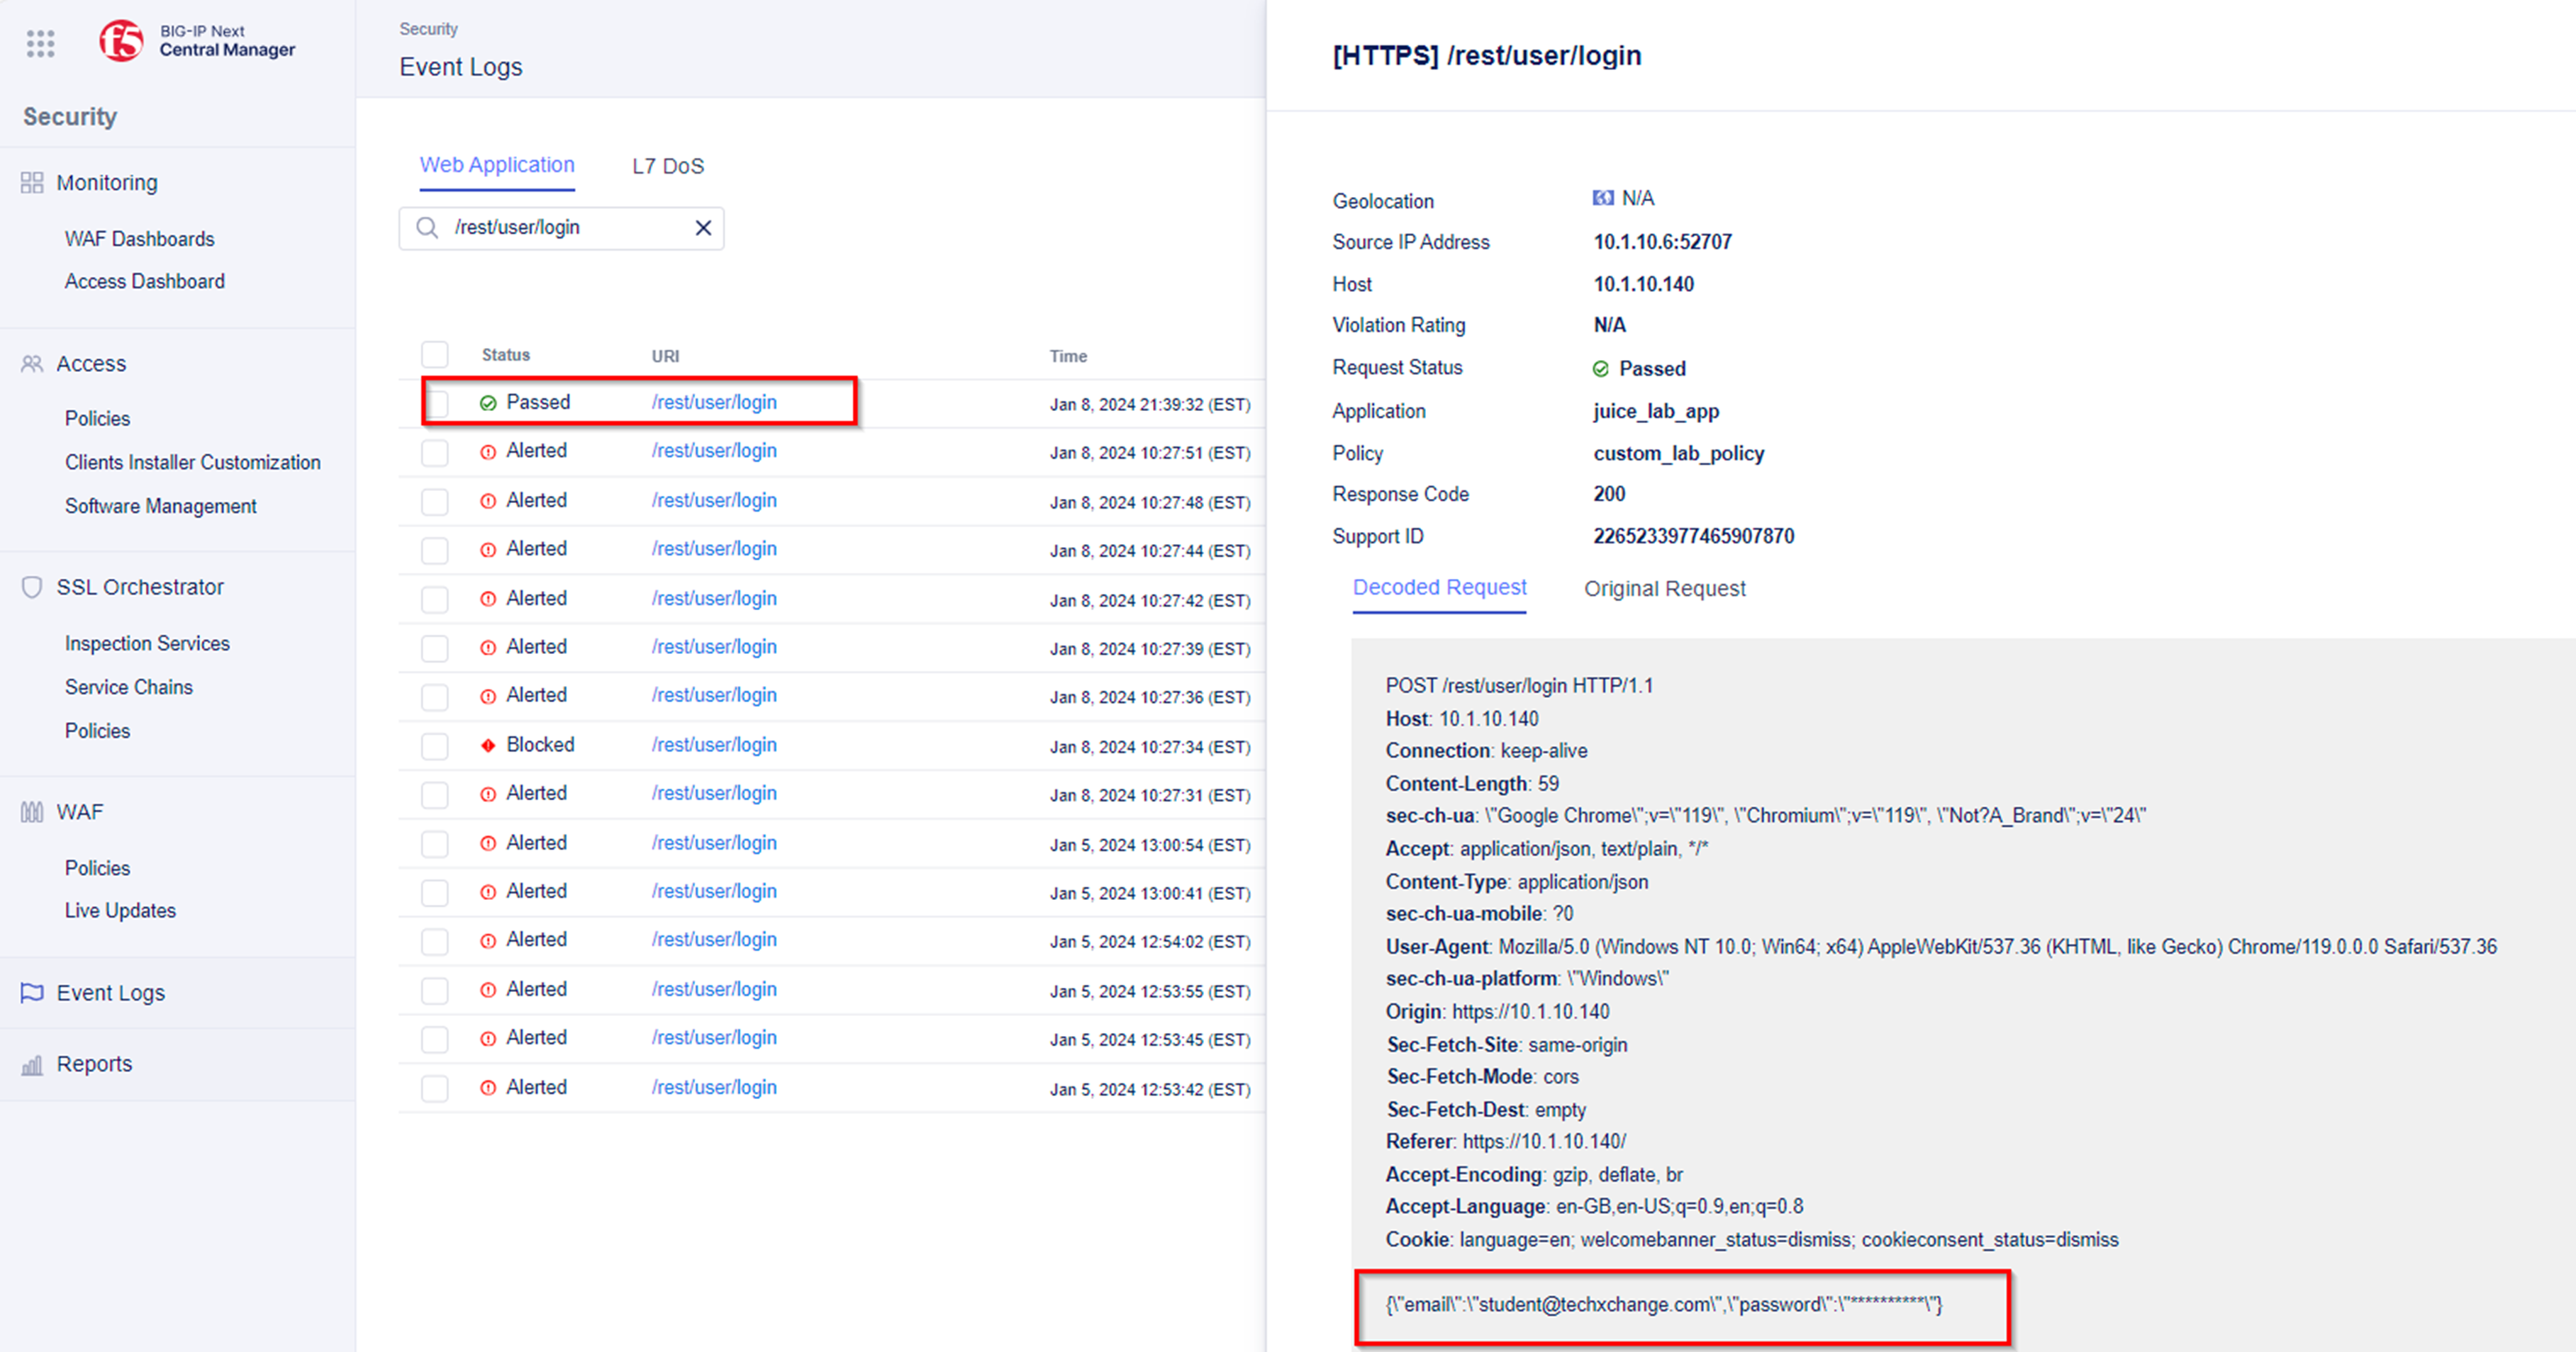Sort by the URI column header

pyautogui.click(x=665, y=356)
